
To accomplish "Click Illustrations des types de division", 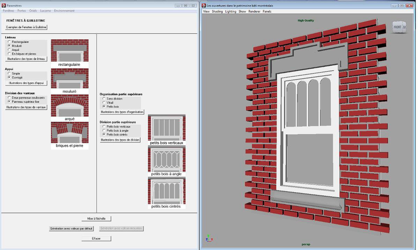I will pyautogui.click(x=120, y=140).
